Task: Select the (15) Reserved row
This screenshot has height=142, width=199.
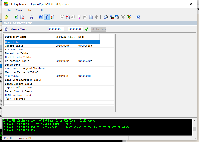Action: point(52,99)
